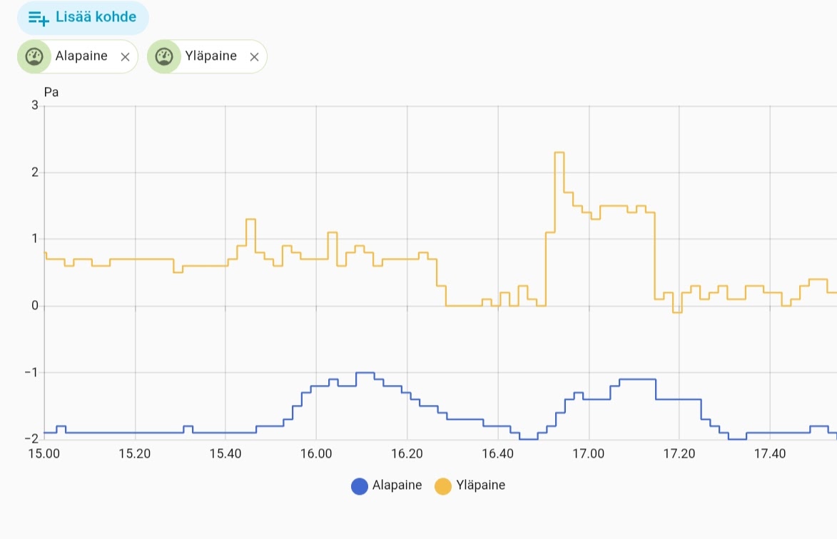Viewport: 837px width, 539px height.
Task: Click the highest Yläpaine peak above 2 Pa
Action: coord(559,153)
